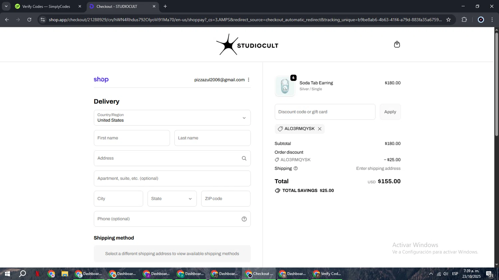499x280 pixels.
Task: Open the network icon in the system tray
Action: (x=439, y=274)
